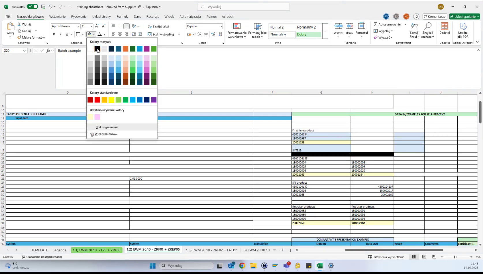Click Scal i wyśrodkuj merge icon

150,34
